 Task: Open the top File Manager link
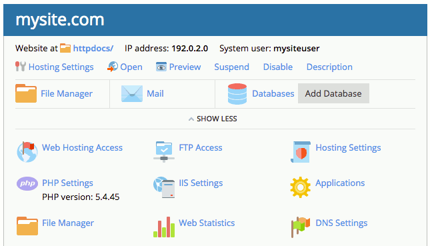tap(67, 93)
